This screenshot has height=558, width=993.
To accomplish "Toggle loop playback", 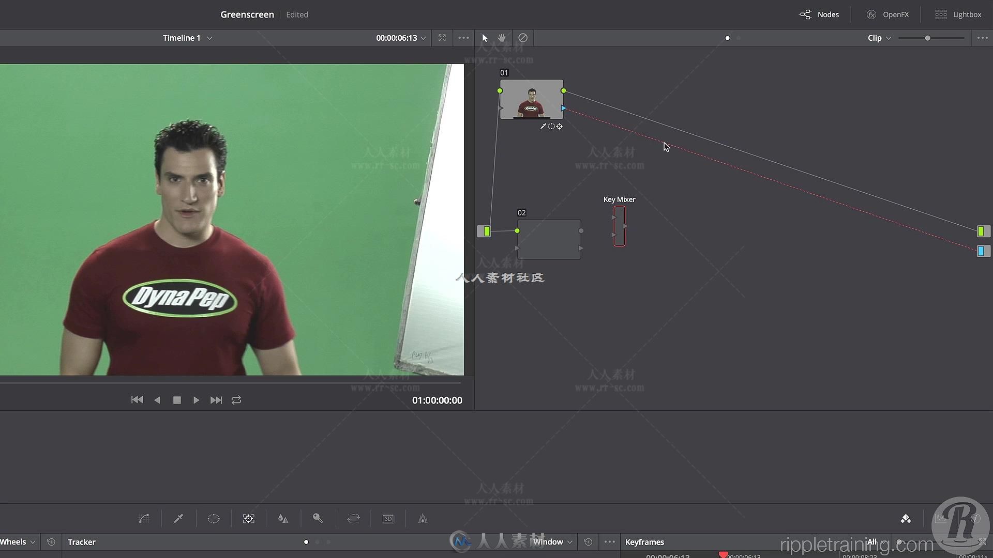I will coord(236,400).
